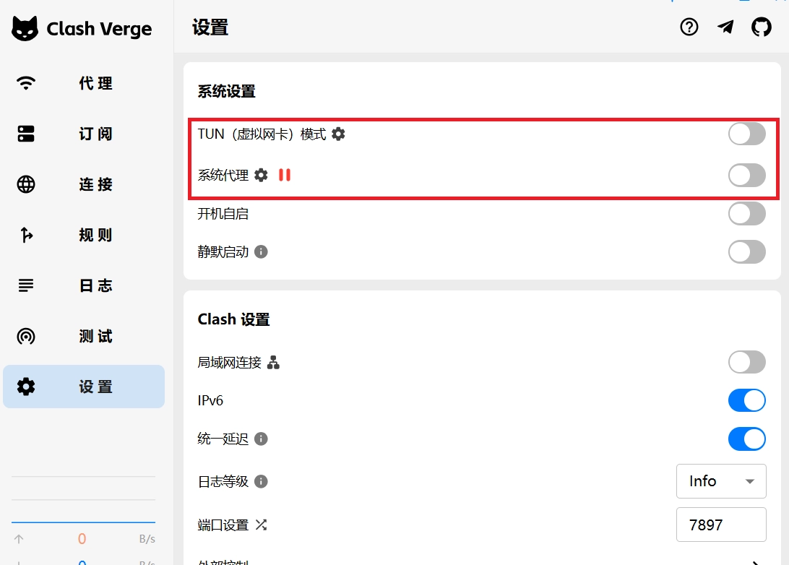Click the upload speed value 0
Viewport: 789px width, 565px height.
pos(82,539)
